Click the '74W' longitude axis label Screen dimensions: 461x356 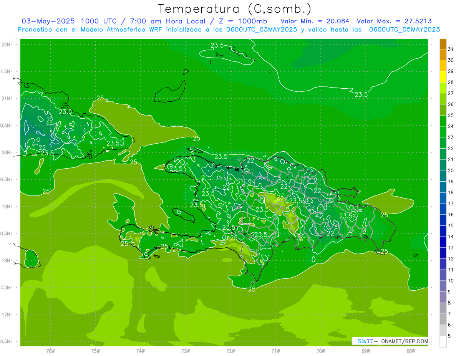[141, 351]
